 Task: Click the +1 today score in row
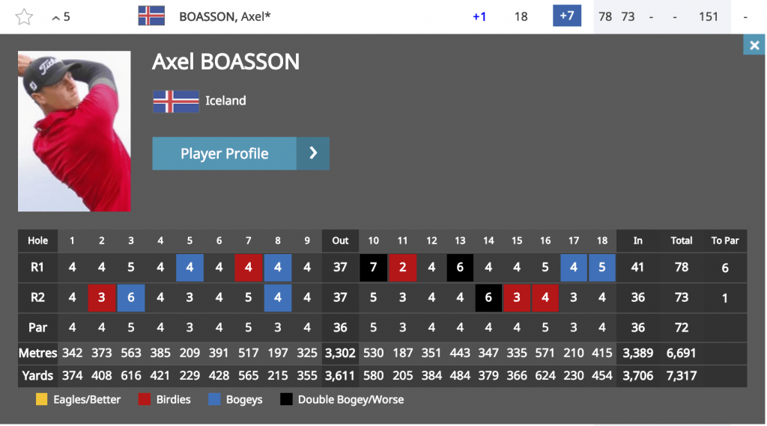479,16
